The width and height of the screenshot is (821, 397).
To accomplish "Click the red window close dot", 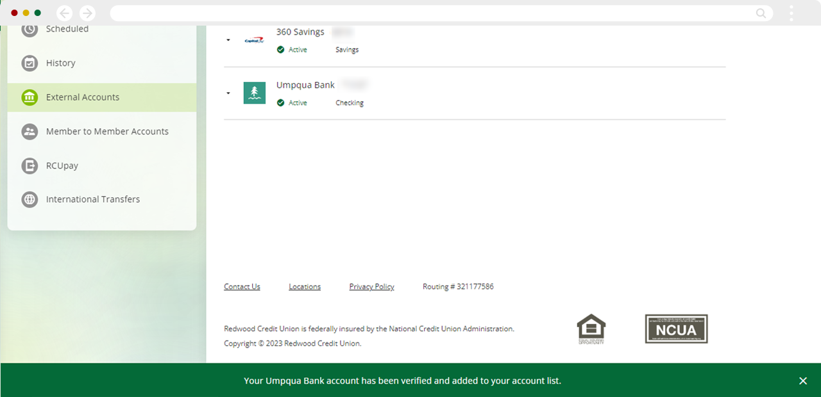I will (14, 13).
